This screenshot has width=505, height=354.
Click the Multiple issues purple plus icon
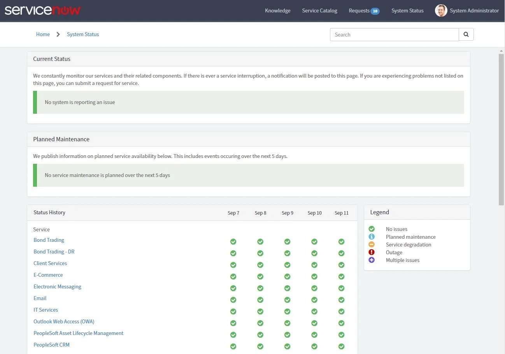(372, 260)
